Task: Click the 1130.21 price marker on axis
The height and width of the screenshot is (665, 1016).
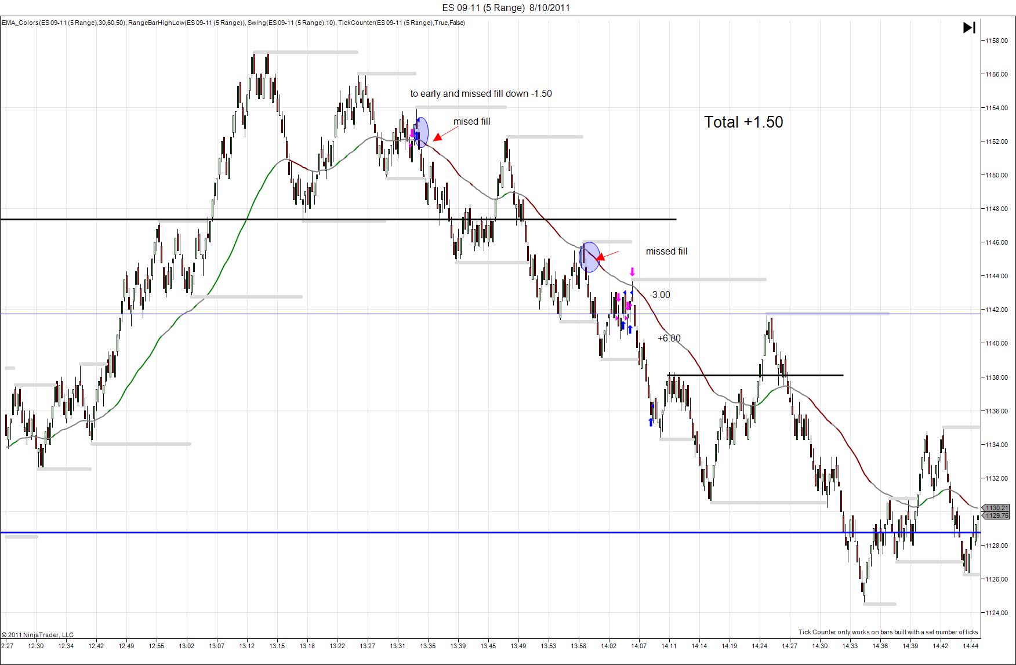Action: tap(997, 508)
